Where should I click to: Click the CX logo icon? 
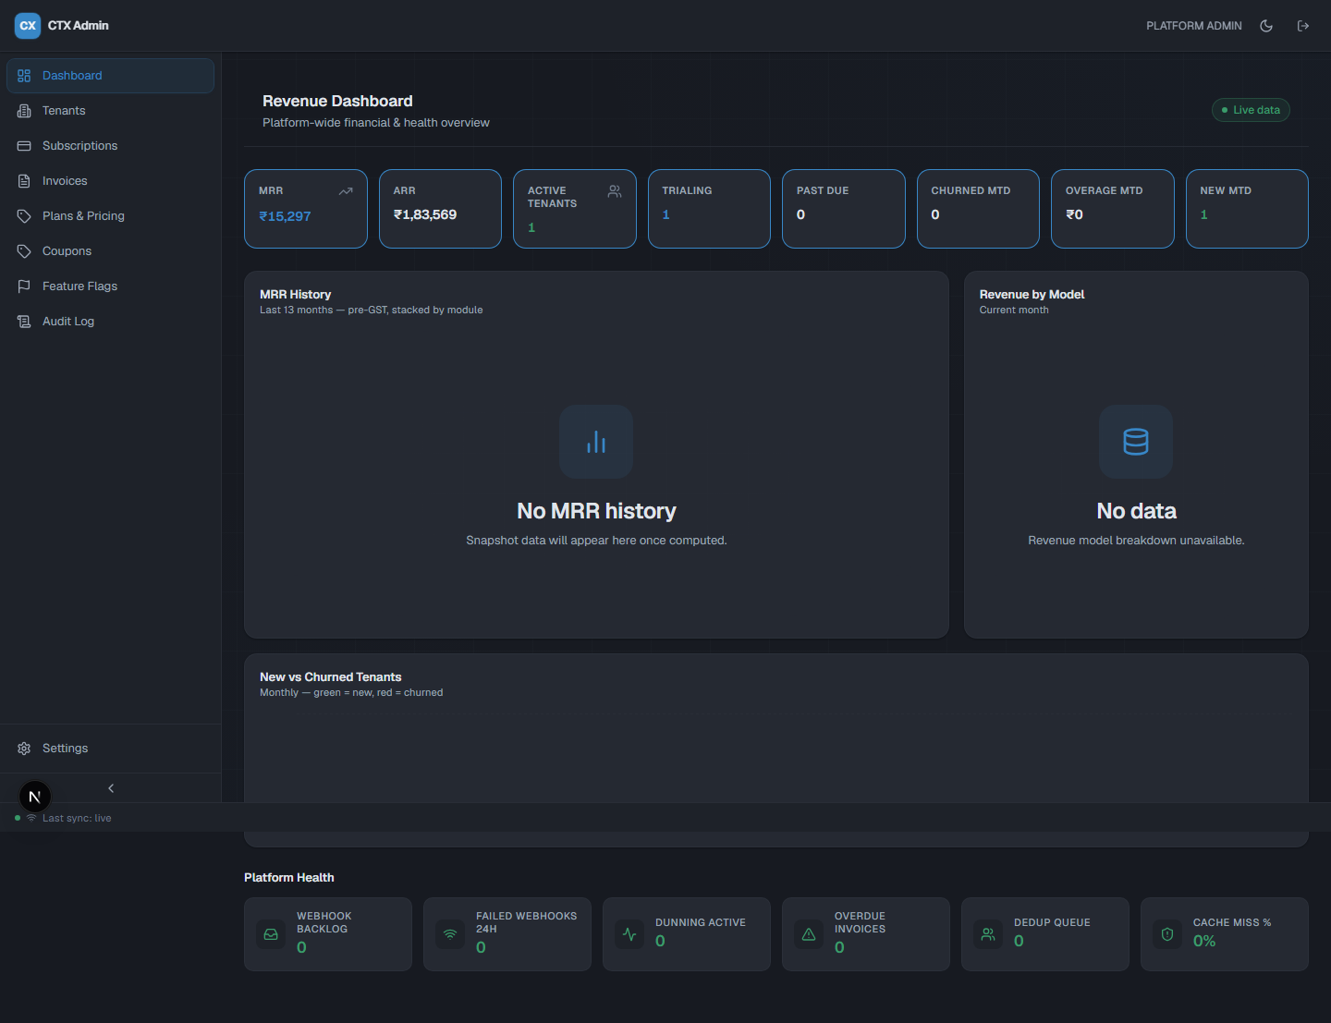tap(28, 26)
